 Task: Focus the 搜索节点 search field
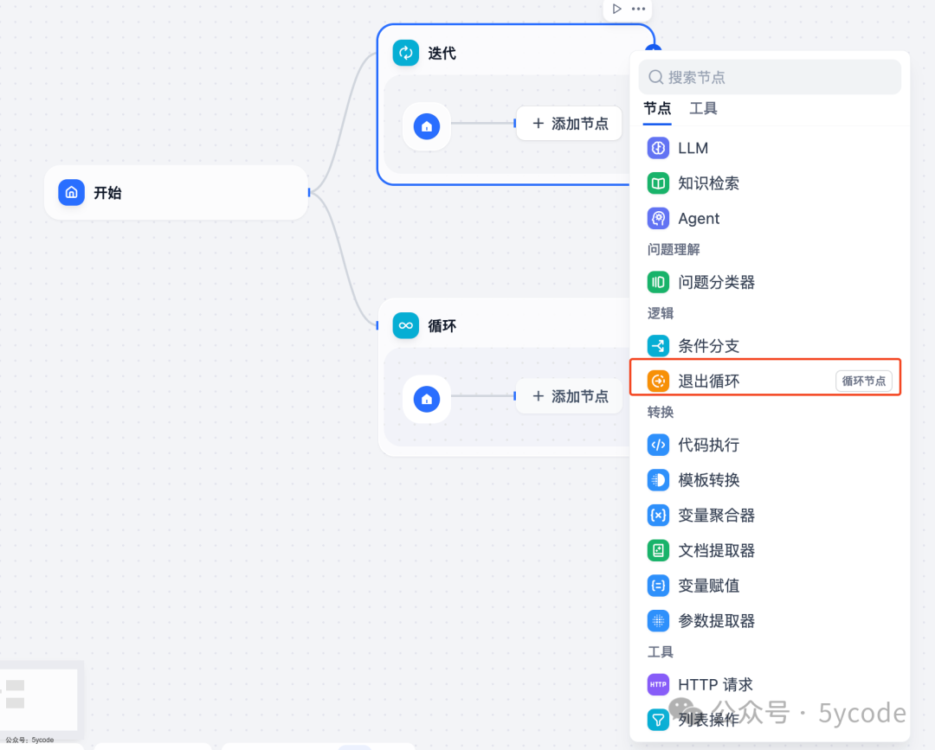click(x=770, y=77)
